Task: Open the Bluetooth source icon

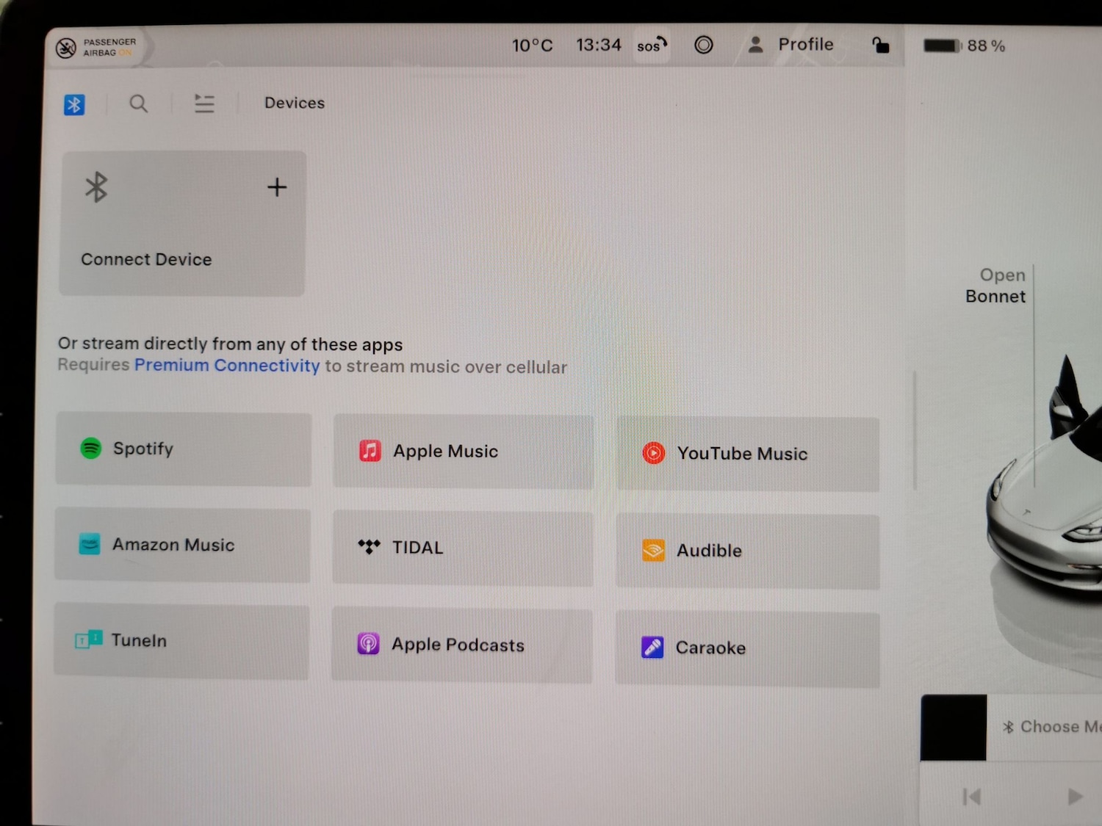Action: click(x=74, y=105)
